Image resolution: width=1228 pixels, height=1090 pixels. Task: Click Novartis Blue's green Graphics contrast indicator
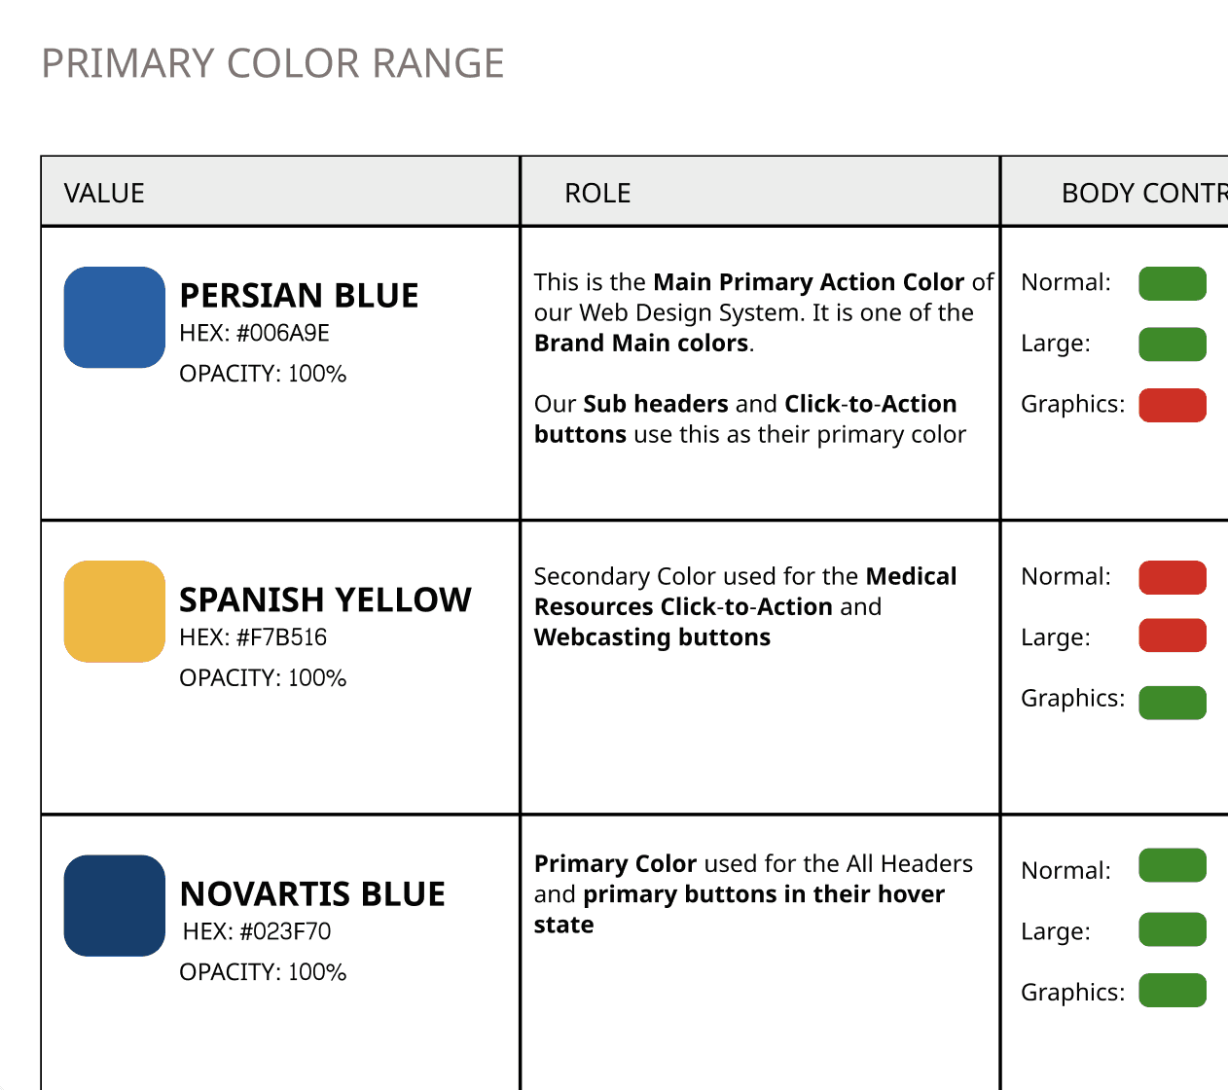coord(1173,991)
